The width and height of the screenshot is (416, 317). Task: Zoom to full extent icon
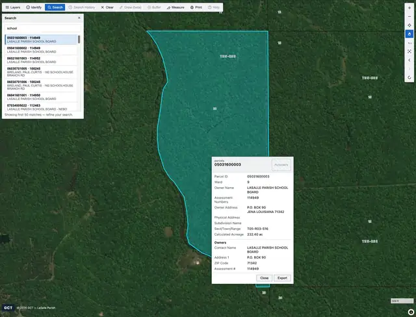pos(409,51)
